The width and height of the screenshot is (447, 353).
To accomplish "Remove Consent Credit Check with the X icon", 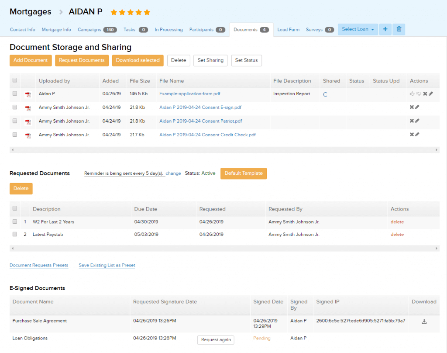I will click(412, 135).
